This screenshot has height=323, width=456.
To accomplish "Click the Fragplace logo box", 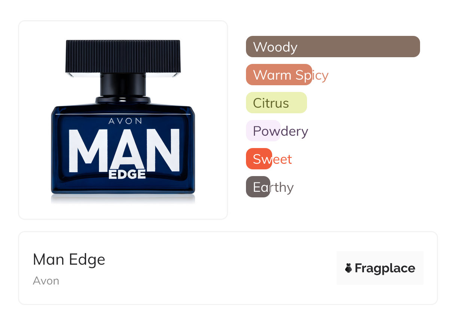I will [x=380, y=268].
